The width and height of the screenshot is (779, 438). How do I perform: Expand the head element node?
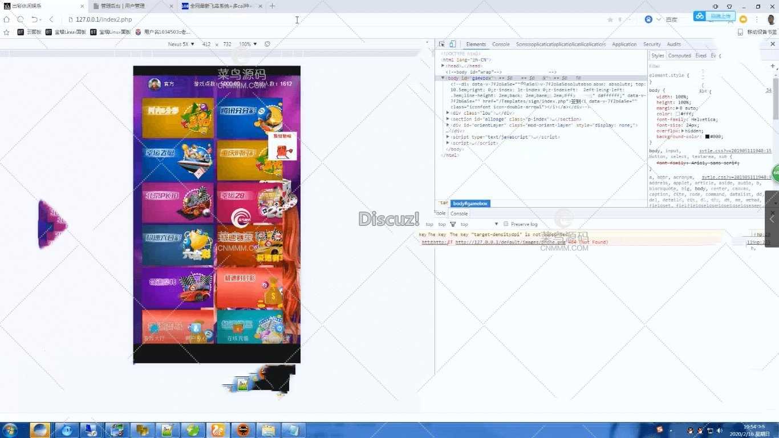[x=443, y=66]
